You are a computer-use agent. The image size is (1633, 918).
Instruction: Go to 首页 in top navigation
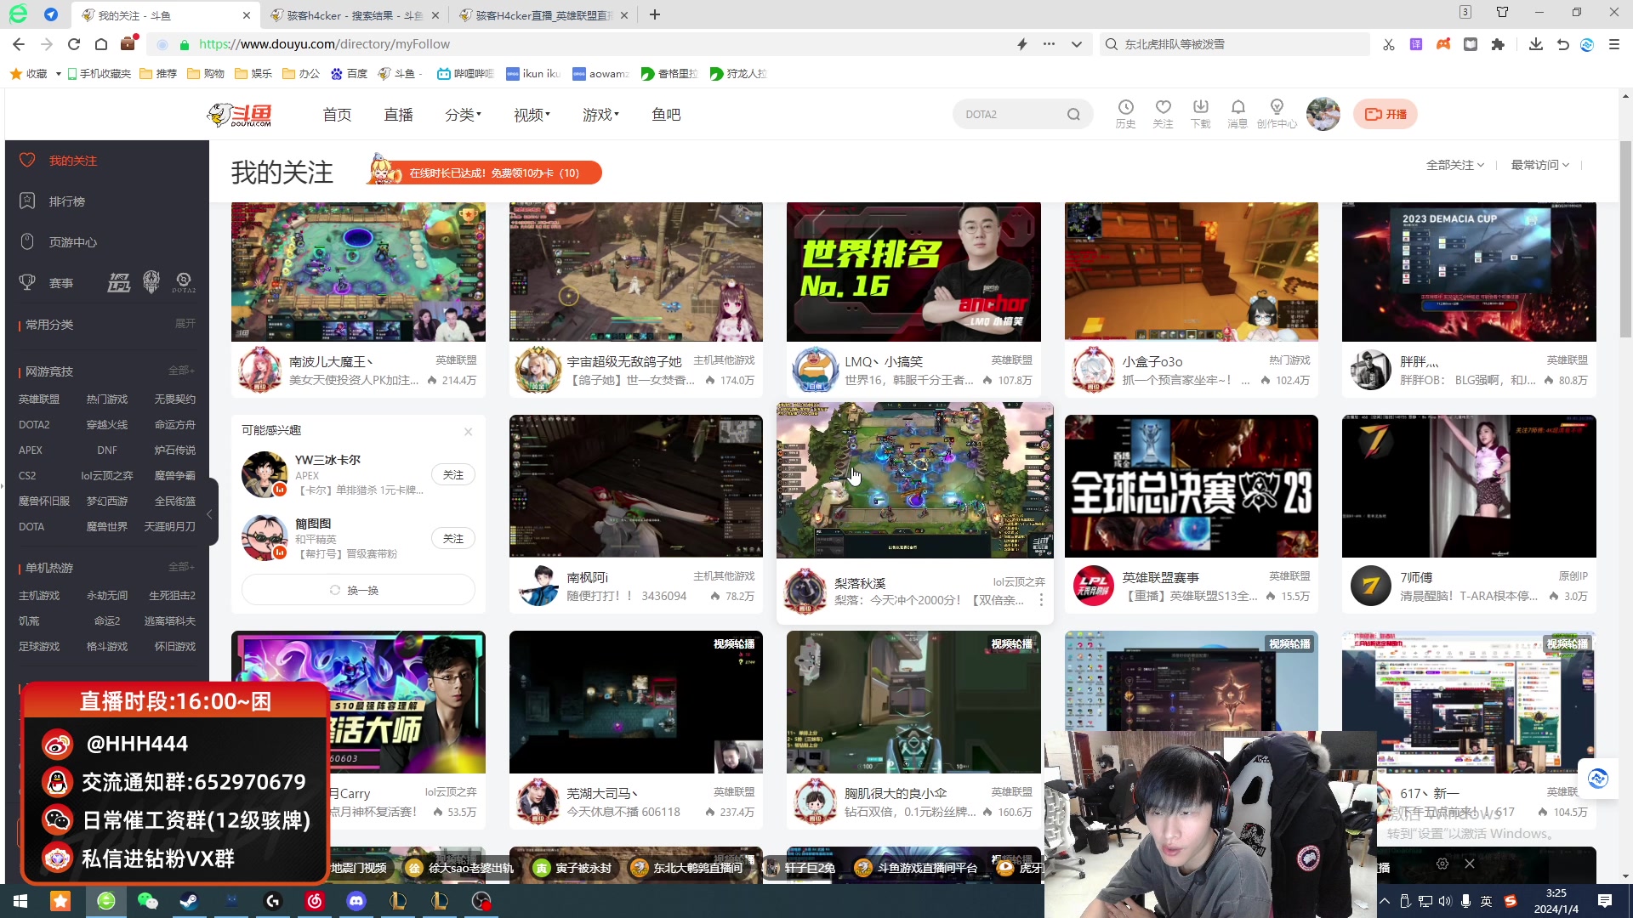[337, 115]
